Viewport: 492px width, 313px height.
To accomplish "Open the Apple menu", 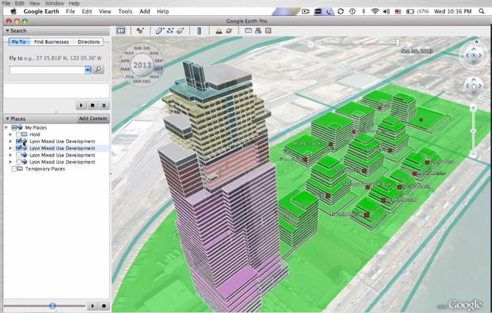I will pyautogui.click(x=13, y=11).
